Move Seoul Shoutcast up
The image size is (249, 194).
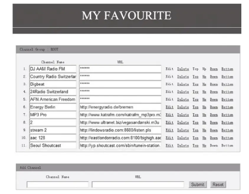coord(204,146)
